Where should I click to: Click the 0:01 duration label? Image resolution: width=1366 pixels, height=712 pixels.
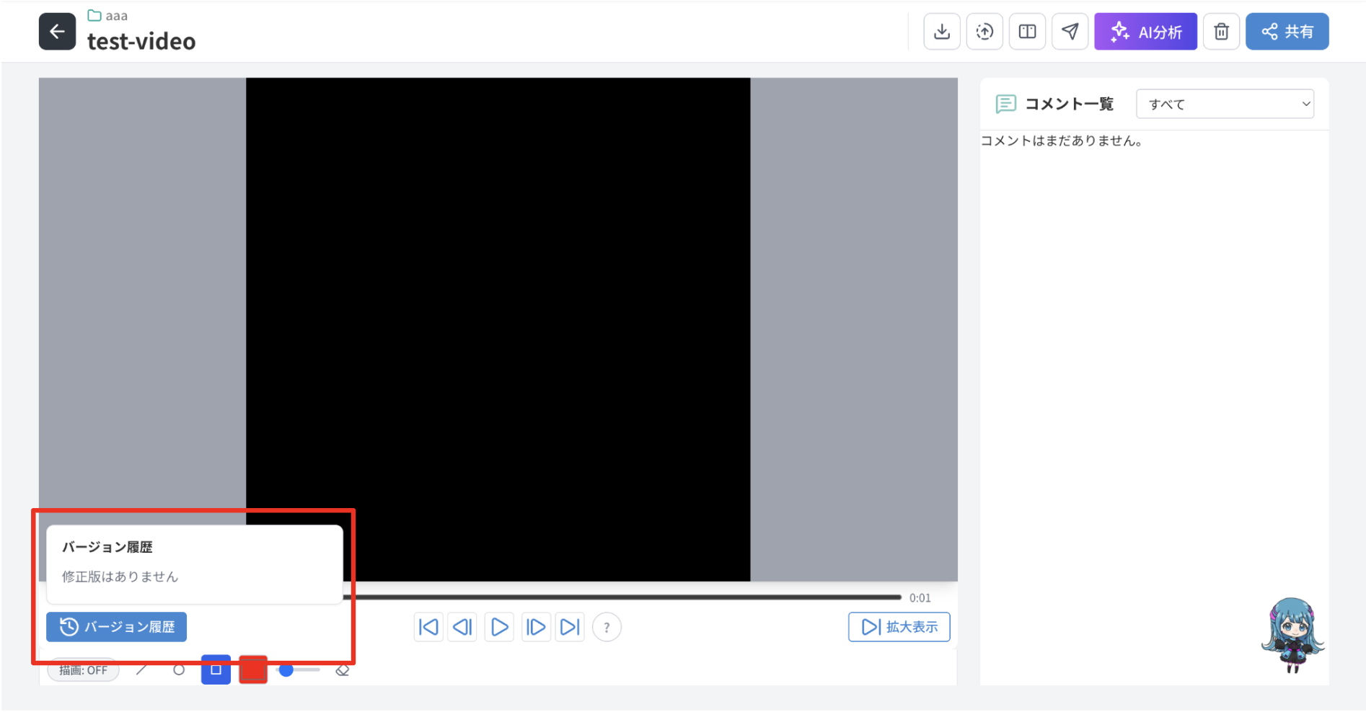pos(920,597)
